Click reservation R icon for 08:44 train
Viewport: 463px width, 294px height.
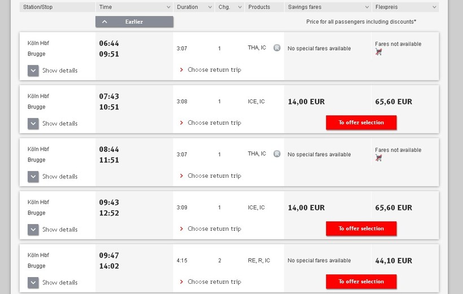(x=277, y=153)
